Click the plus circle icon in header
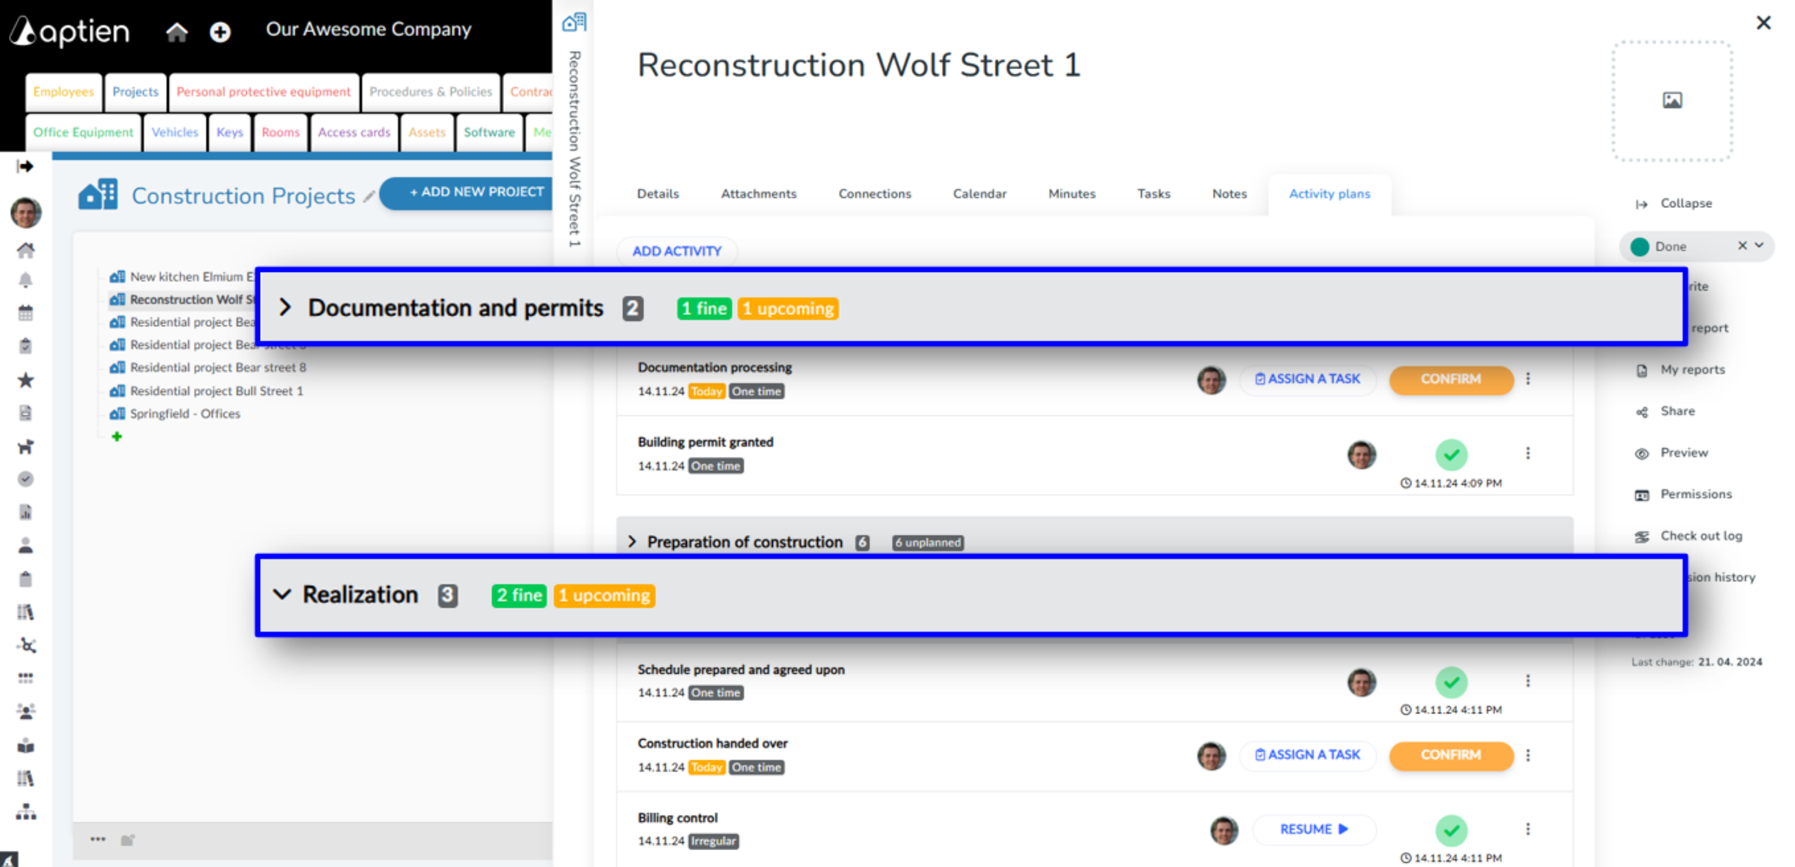 click(x=220, y=31)
